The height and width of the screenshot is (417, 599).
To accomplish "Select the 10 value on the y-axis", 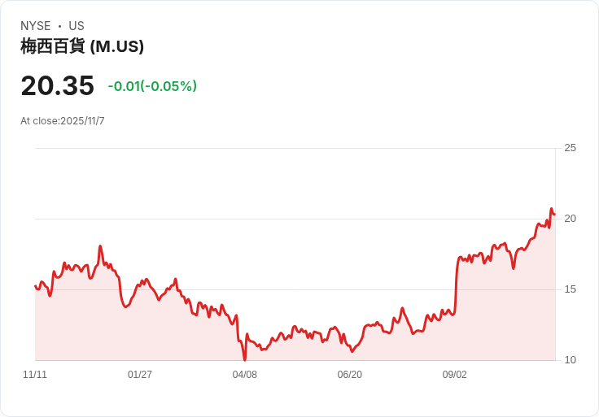I will [570, 360].
